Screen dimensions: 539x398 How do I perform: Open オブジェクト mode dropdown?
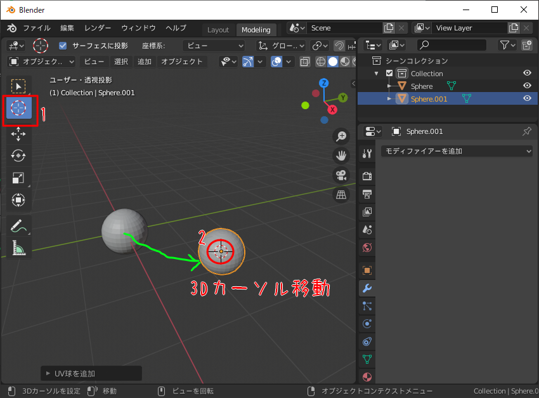(41, 62)
